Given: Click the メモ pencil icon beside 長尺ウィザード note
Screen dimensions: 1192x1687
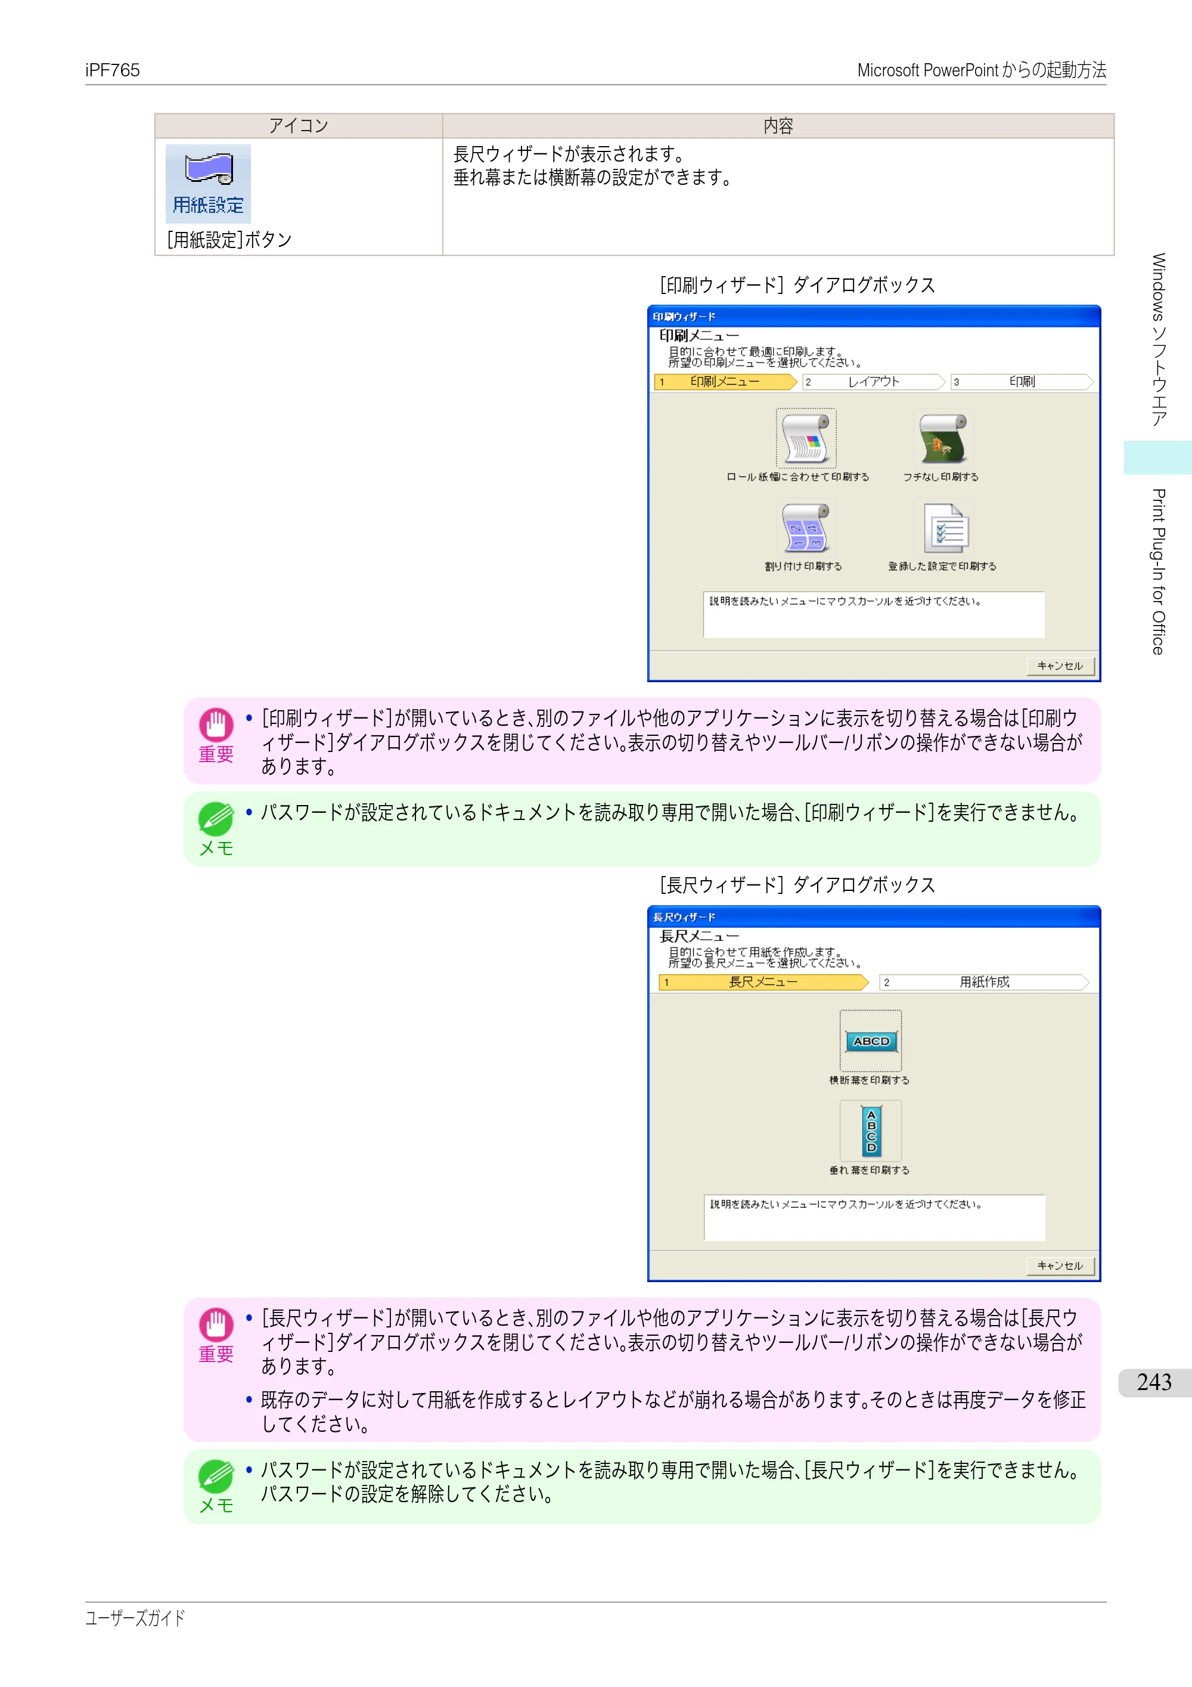Looking at the screenshot, I should (216, 1476).
